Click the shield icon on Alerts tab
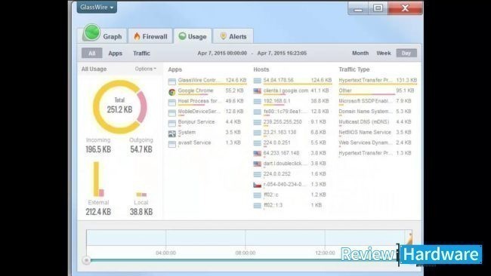The width and height of the screenshot is (491, 276). (x=223, y=36)
